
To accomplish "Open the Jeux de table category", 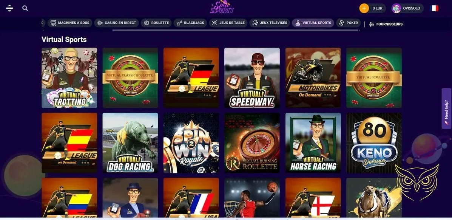I will click(x=228, y=23).
